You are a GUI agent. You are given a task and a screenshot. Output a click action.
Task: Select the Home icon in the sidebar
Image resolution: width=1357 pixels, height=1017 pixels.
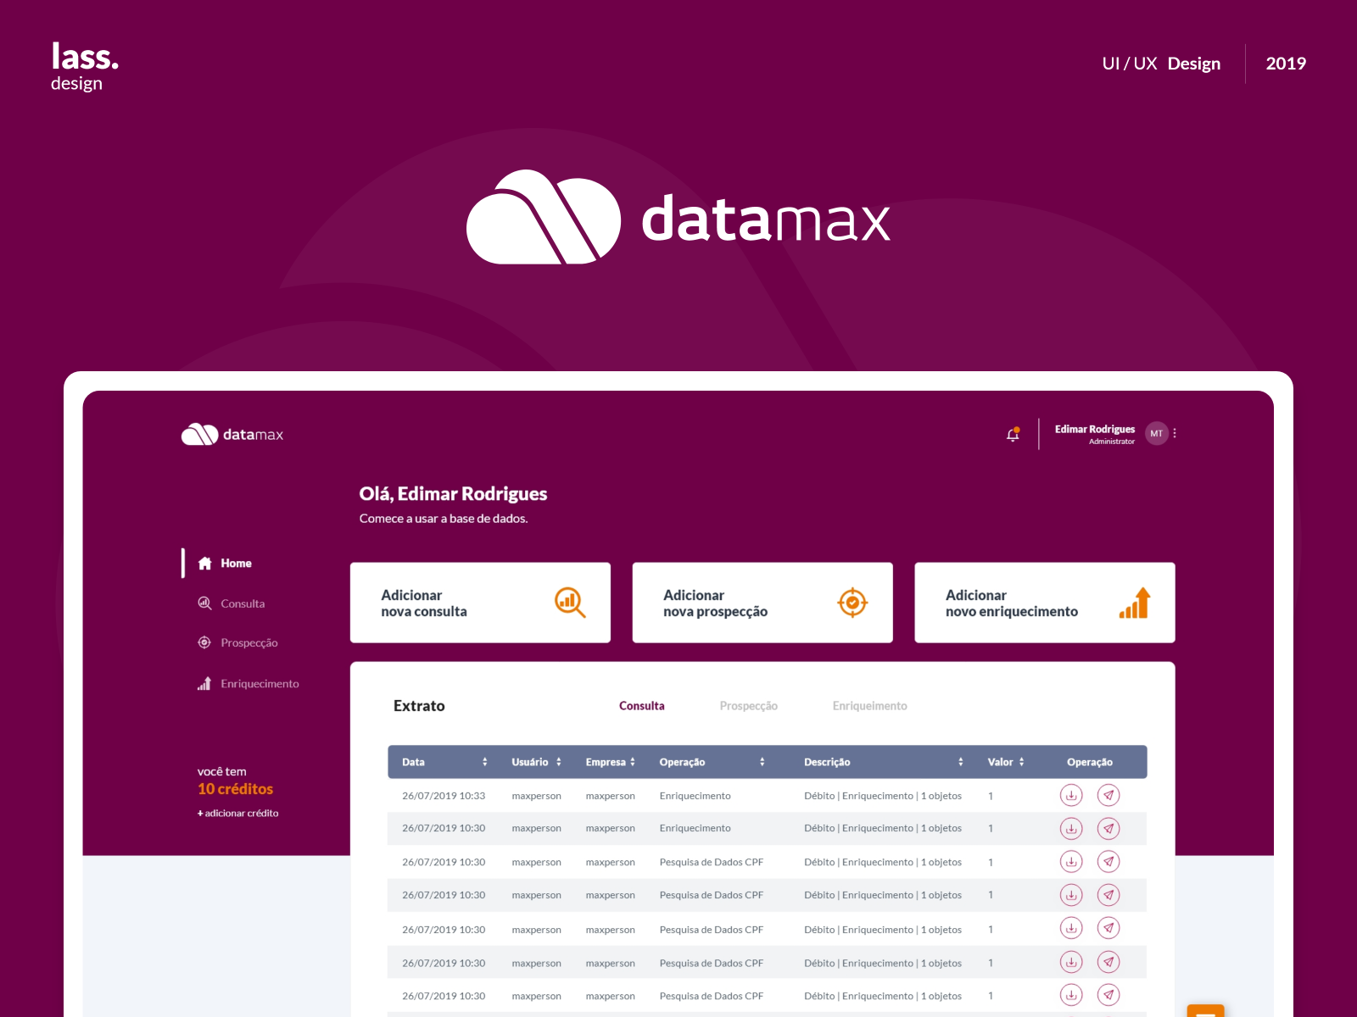click(204, 563)
